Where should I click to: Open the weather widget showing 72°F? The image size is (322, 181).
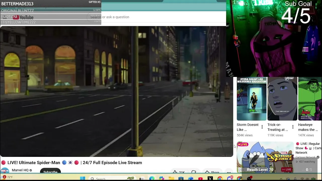[7, 177]
